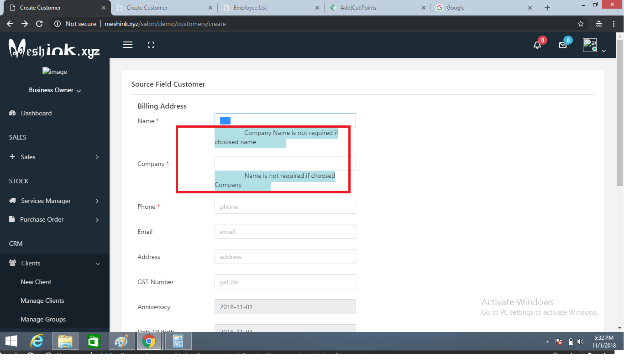This screenshot has width=630, height=363.
Task: Click the Not secure site info icon
Action: coord(58,24)
